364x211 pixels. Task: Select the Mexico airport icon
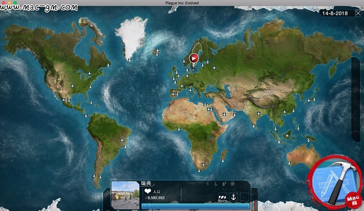pyautogui.click(x=64, y=100)
